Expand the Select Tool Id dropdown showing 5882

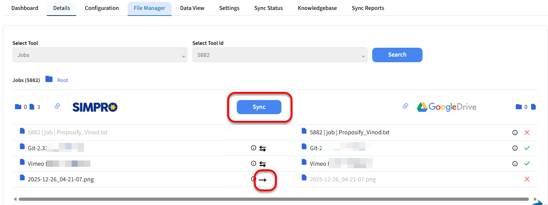tap(280, 55)
